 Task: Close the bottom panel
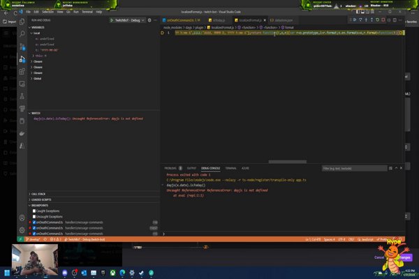[x=401, y=168]
